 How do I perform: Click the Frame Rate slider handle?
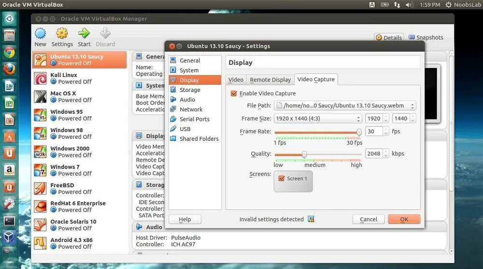coord(359,132)
